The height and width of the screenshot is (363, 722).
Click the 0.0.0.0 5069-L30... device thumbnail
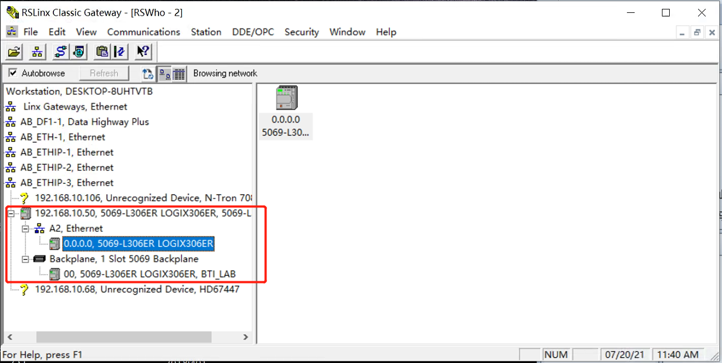tap(286, 113)
